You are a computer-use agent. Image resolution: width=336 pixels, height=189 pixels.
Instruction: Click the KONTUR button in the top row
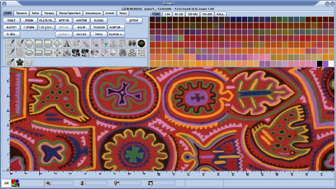pyautogui.click(x=81, y=20)
